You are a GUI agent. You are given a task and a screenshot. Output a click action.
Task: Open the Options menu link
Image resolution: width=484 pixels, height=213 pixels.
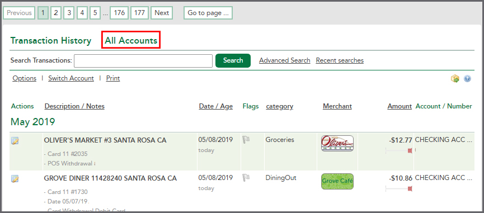pos(25,78)
